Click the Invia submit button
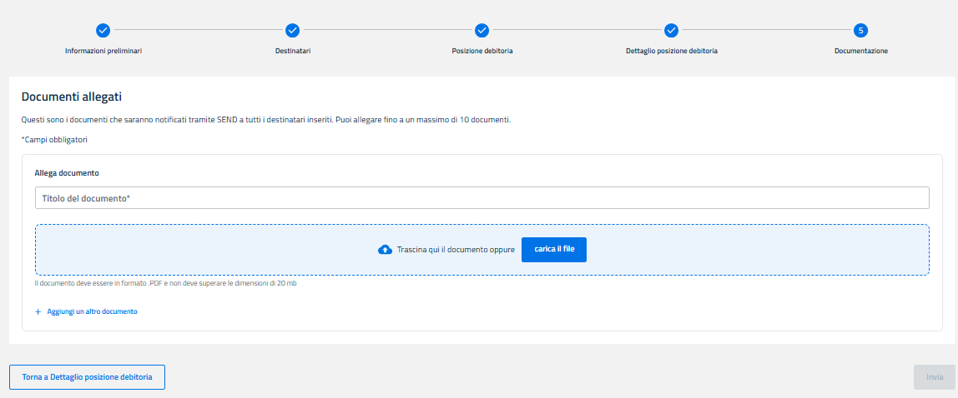The image size is (958, 398). pyautogui.click(x=934, y=377)
